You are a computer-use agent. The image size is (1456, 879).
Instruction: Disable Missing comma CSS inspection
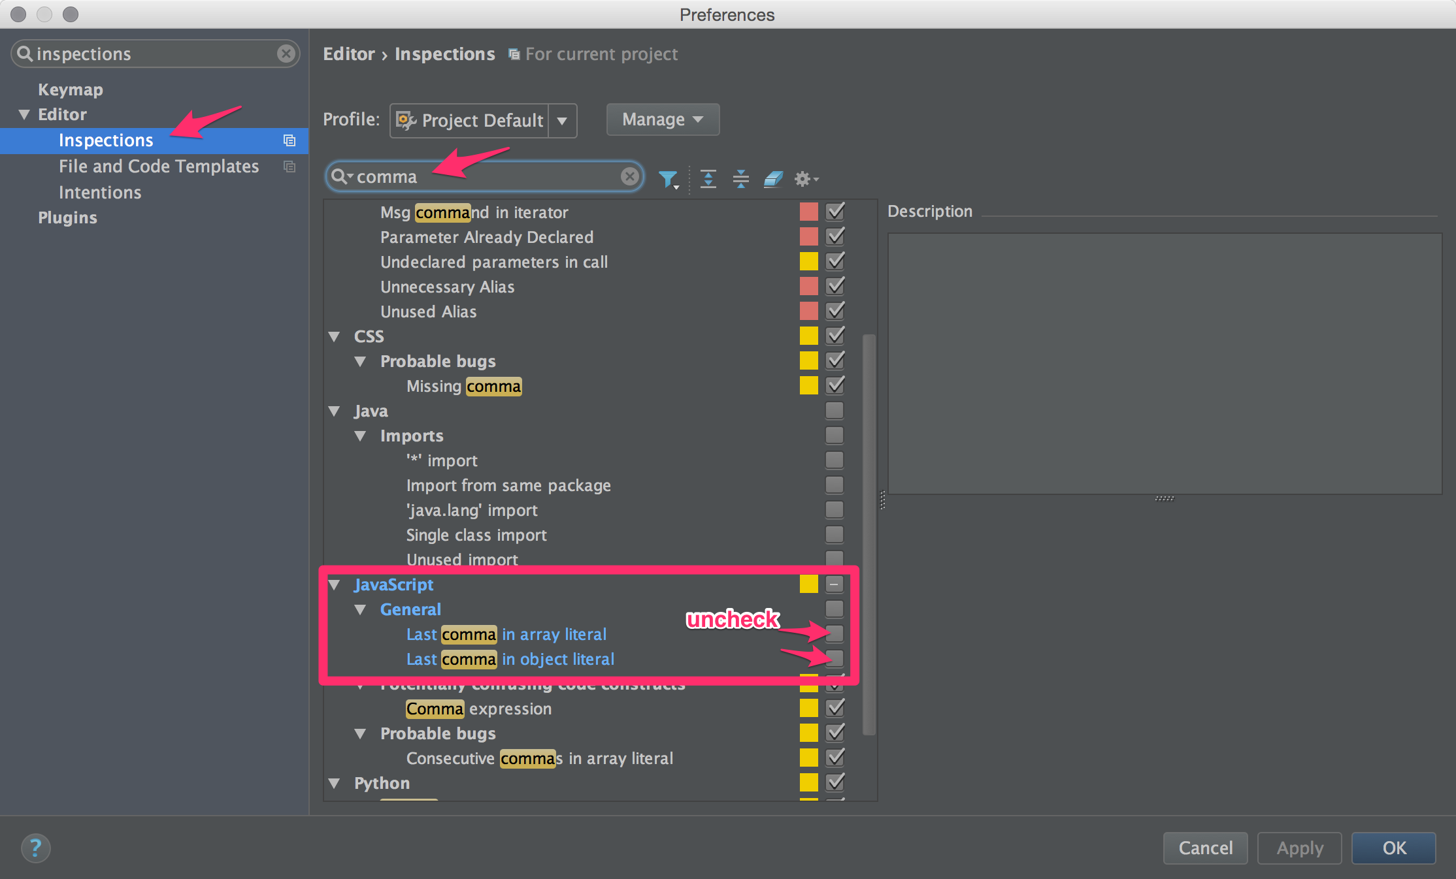click(835, 385)
